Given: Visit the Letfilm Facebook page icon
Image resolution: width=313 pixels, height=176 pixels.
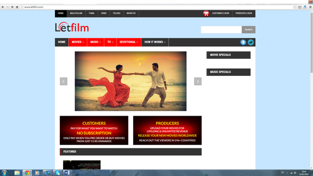Looking at the screenshot, I should click(243, 42).
